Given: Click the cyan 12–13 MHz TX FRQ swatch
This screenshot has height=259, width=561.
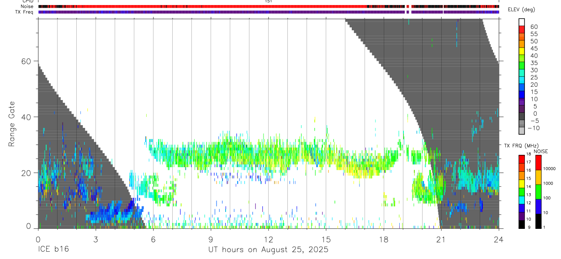Looking at the screenshot, I should coord(522,200).
